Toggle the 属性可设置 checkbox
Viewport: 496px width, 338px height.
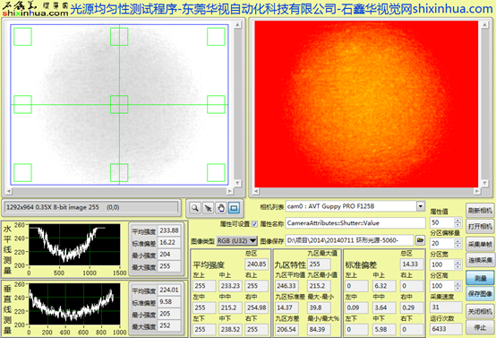point(254,224)
